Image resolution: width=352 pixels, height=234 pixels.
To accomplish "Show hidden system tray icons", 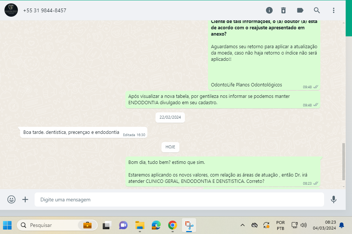I will pos(243,225).
